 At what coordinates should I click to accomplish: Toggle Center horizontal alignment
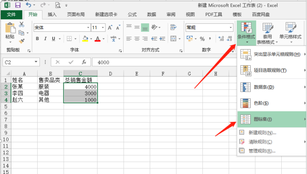[137, 39]
